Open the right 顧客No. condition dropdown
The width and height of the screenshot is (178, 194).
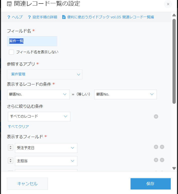click(126, 94)
